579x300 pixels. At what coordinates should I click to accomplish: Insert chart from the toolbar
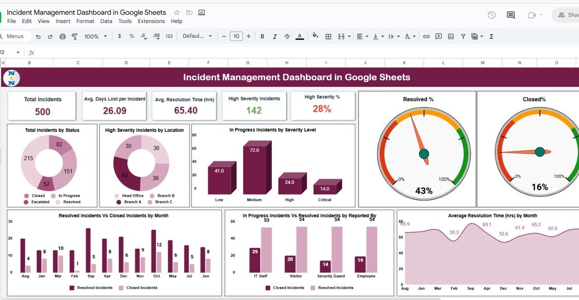coord(451,36)
